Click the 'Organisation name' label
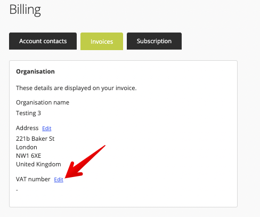 coord(43,102)
